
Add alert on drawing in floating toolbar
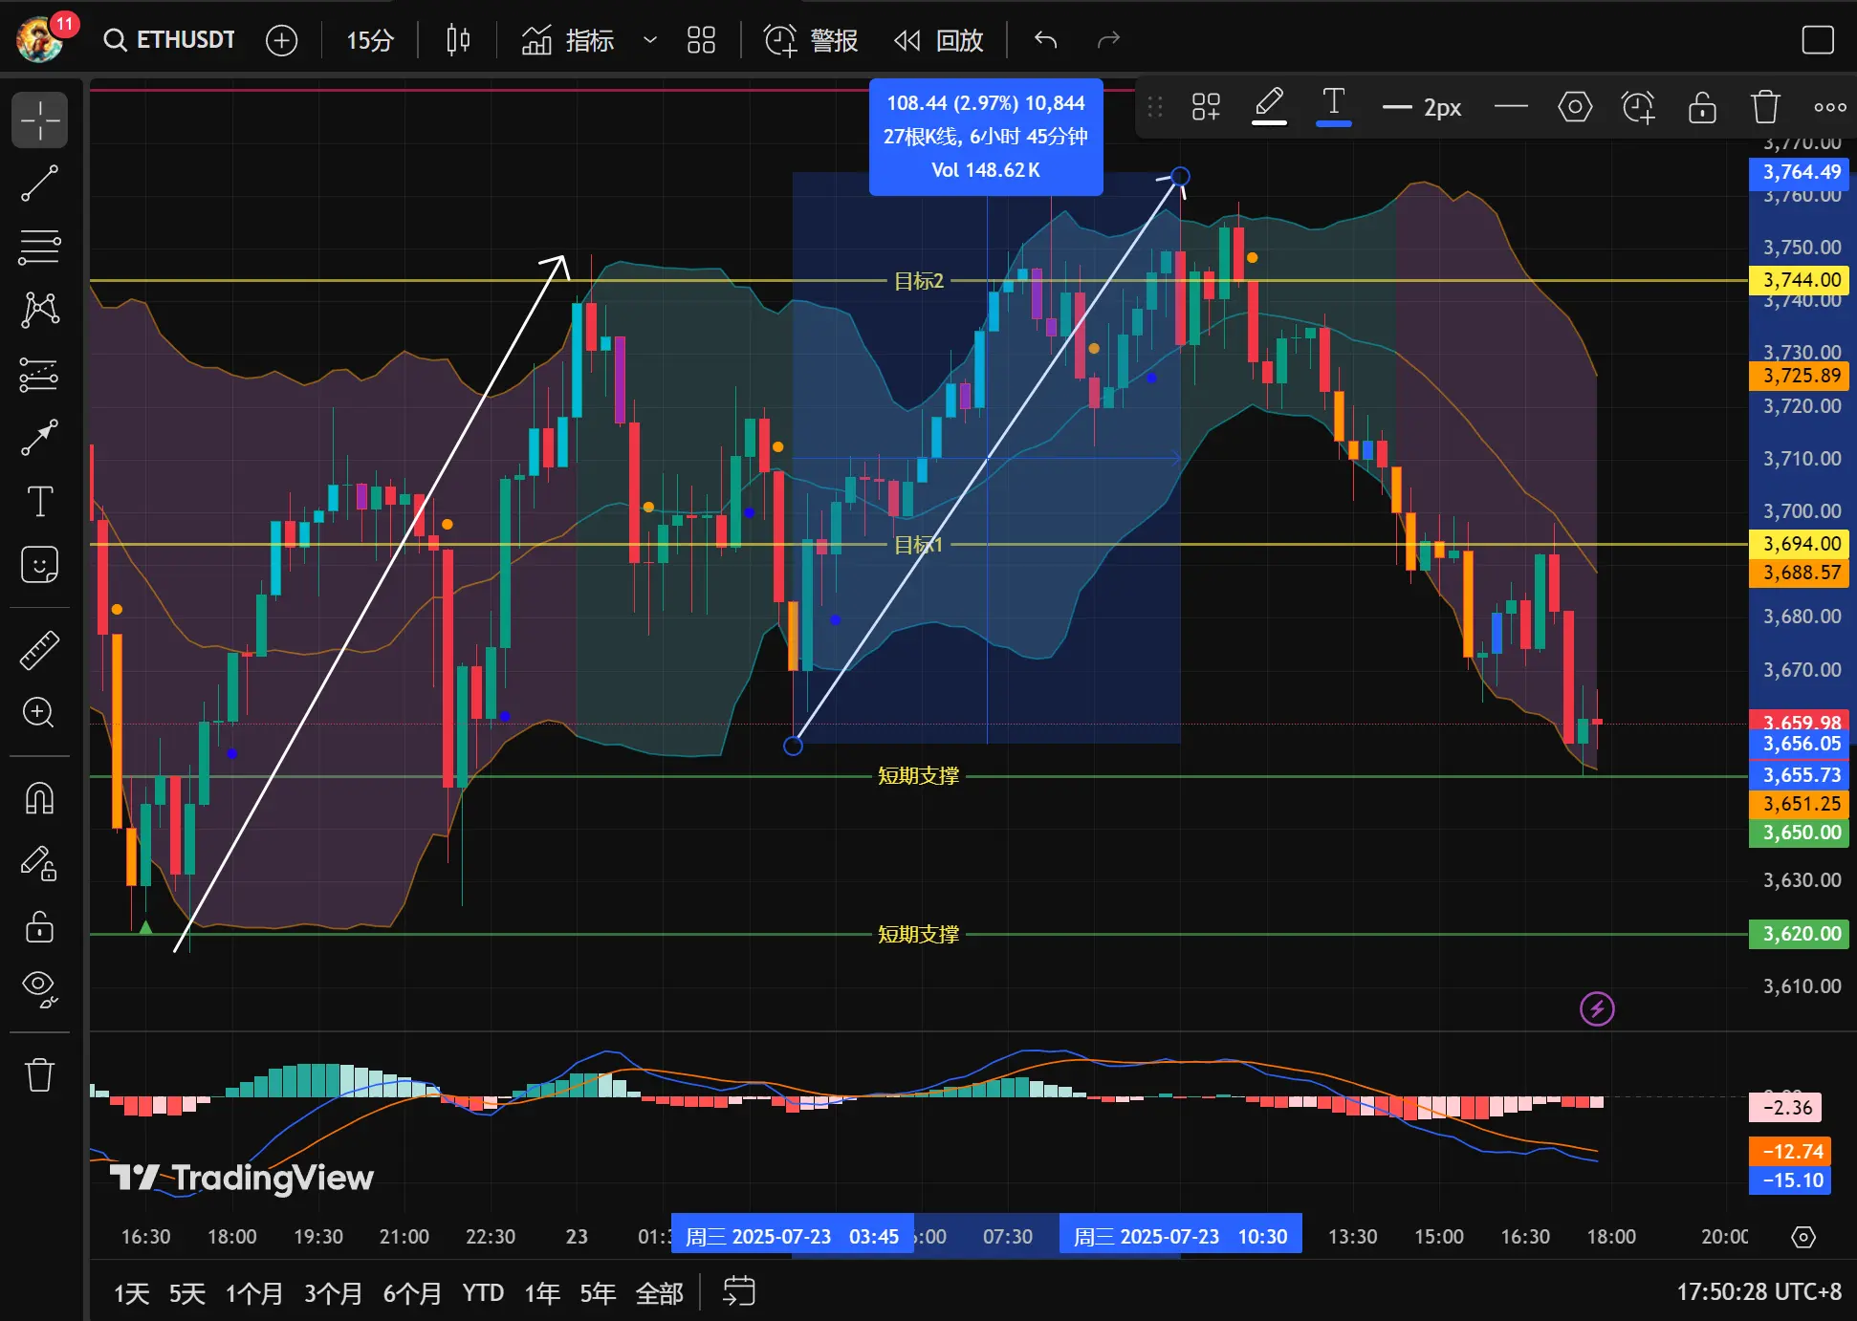[1638, 107]
